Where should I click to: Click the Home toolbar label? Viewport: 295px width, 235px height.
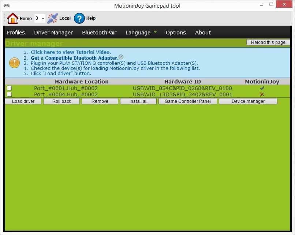[x=26, y=18]
